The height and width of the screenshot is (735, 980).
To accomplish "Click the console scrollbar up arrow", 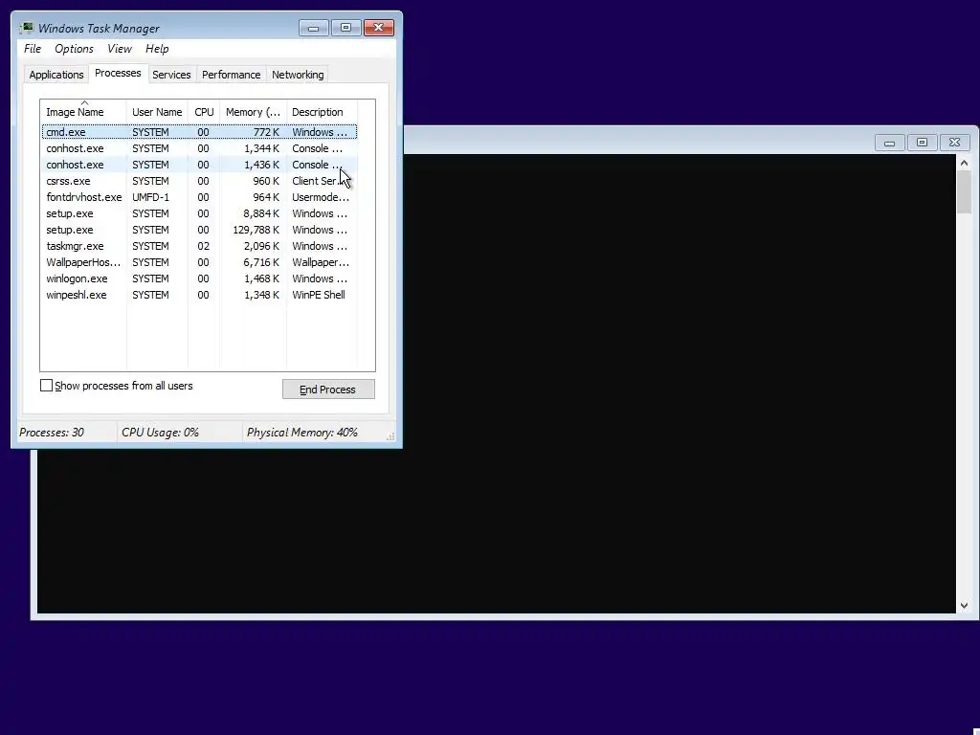I will click(964, 163).
